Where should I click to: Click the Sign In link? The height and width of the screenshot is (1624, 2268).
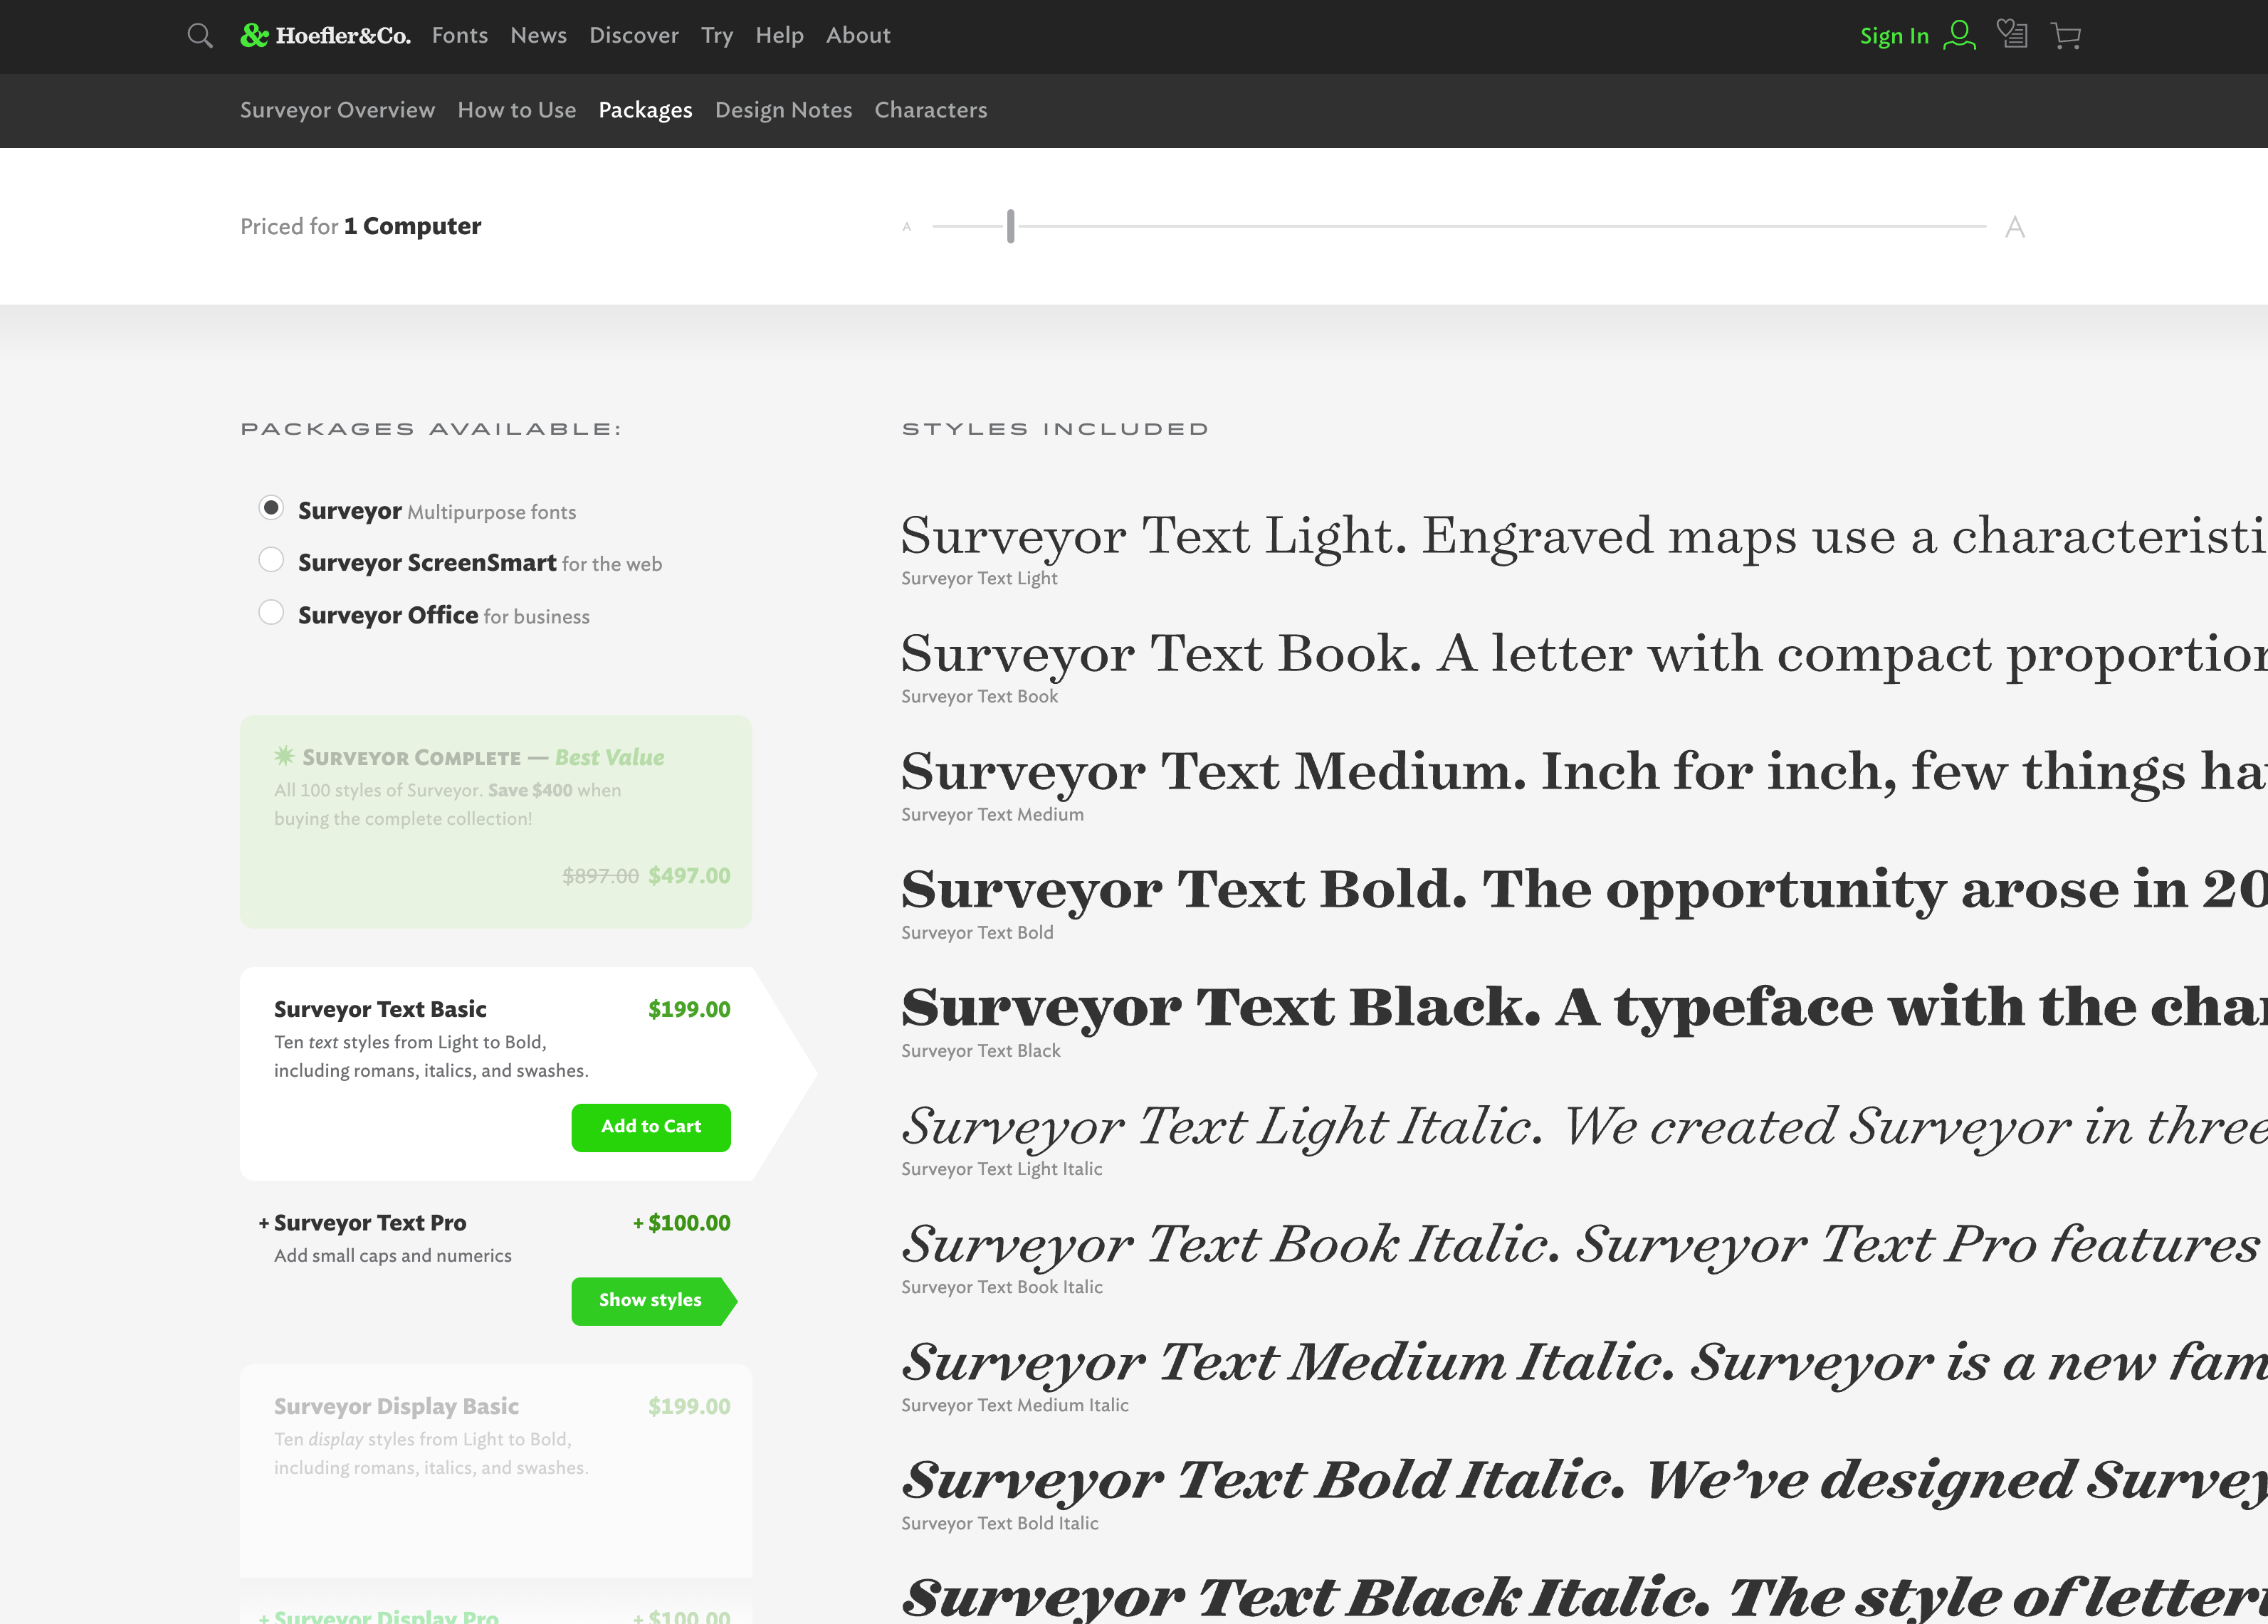pos(1897,35)
